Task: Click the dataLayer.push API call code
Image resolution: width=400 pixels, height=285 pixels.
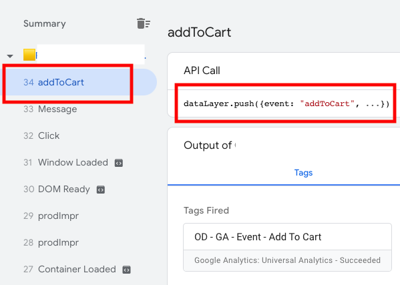Action: tap(286, 103)
